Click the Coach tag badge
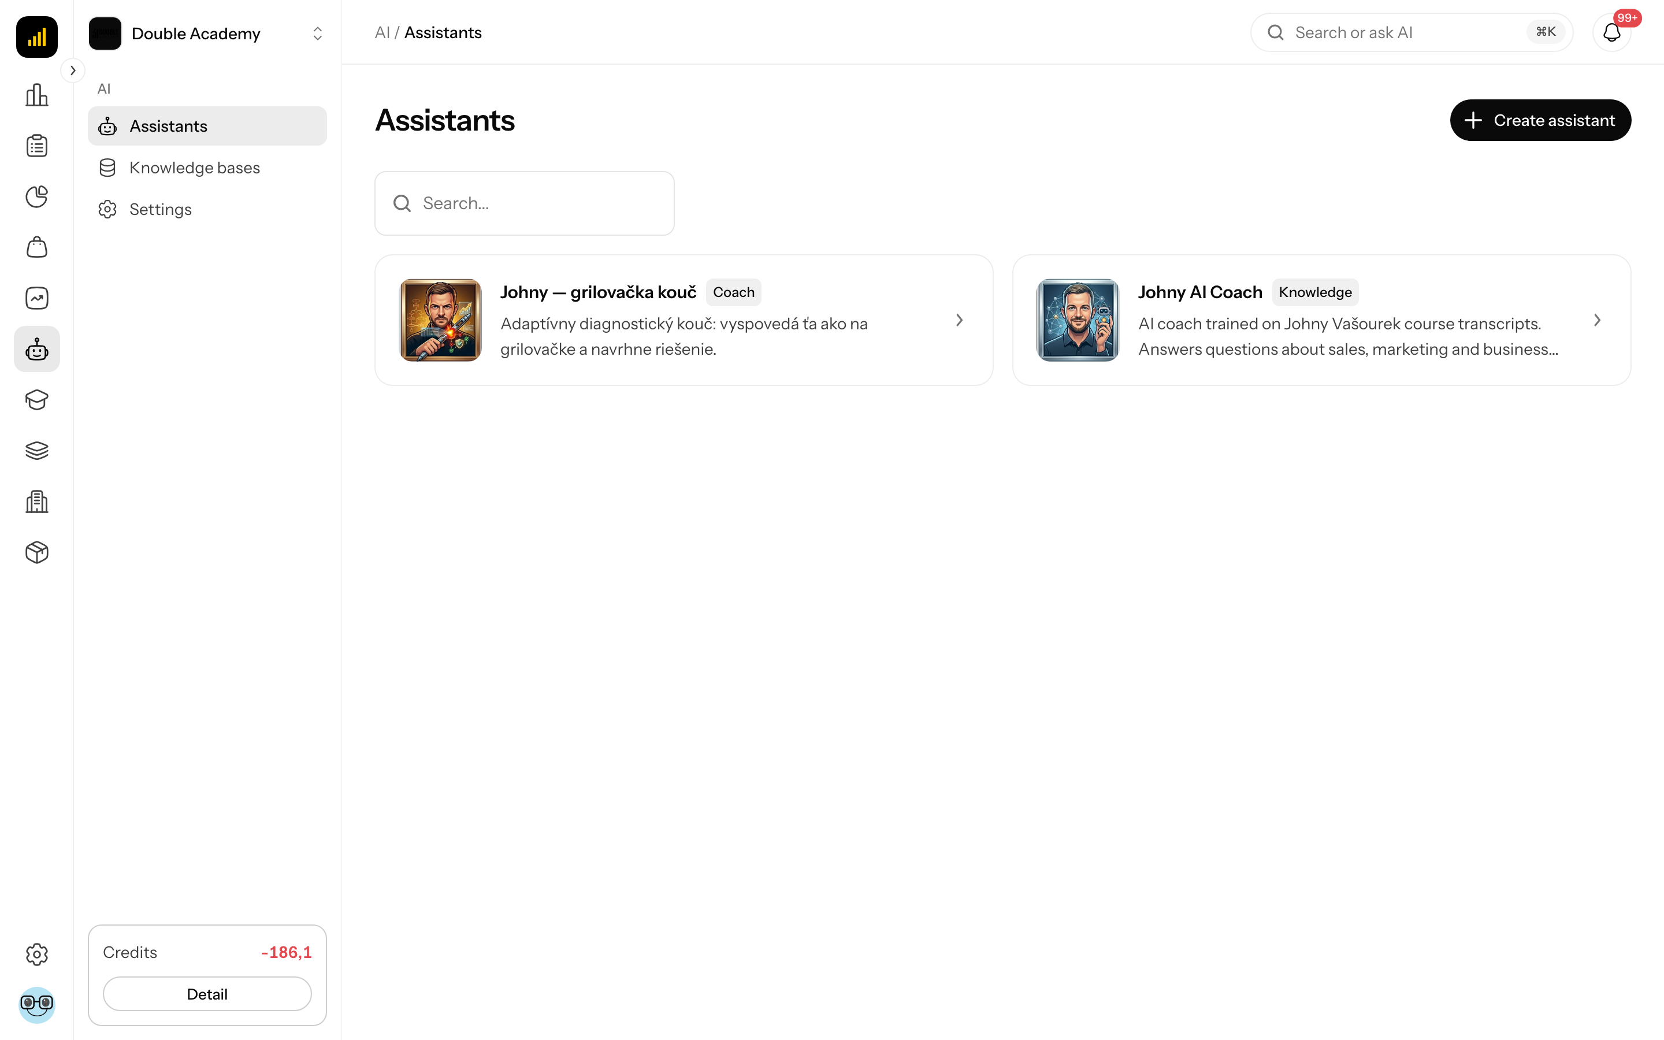Screen dimensions: 1664x1040 pyautogui.click(x=734, y=292)
